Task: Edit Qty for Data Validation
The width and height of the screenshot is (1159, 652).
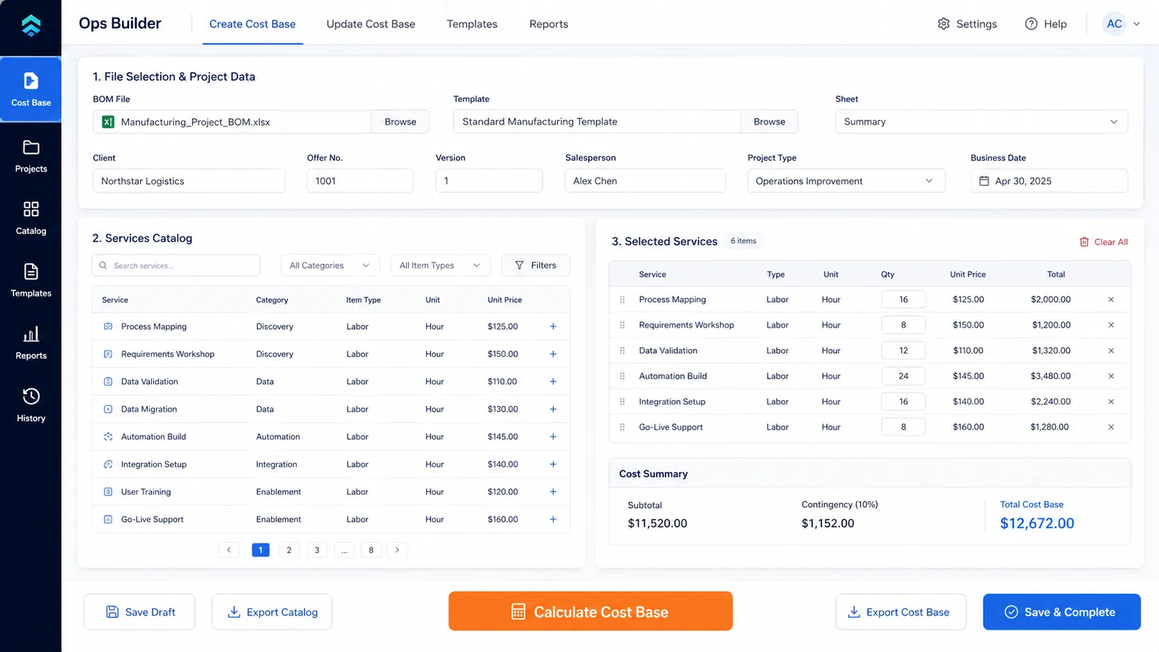Action: click(903, 351)
